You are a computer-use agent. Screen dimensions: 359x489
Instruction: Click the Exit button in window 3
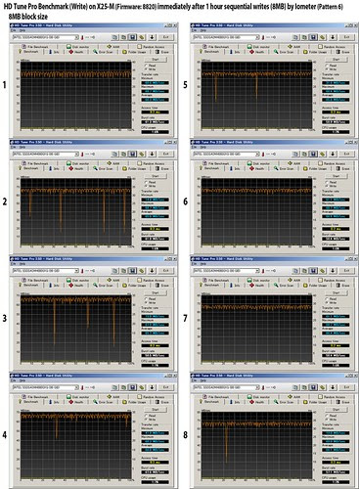click(x=165, y=271)
